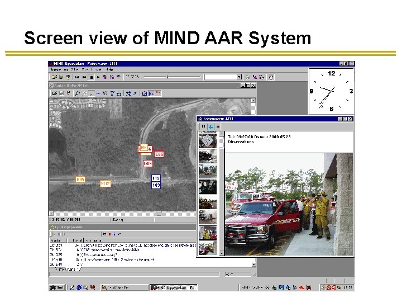Play mission replay arrow in main toolbar
The image size is (402, 302).
click(98, 77)
